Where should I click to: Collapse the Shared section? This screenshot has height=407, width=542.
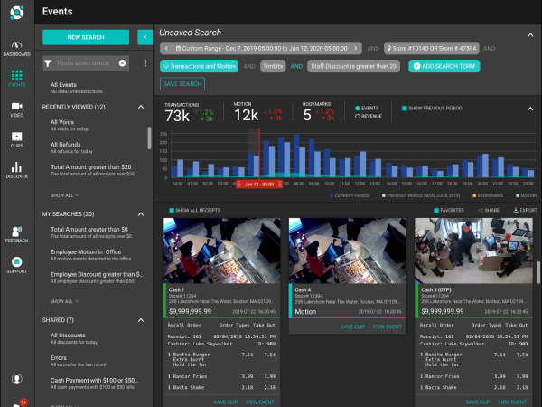[x=141, y=320]
